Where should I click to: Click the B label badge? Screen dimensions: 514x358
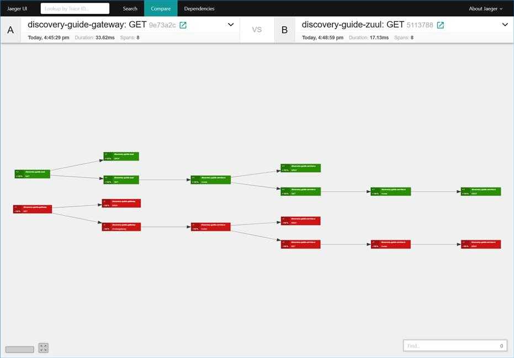tap(284, 30)
